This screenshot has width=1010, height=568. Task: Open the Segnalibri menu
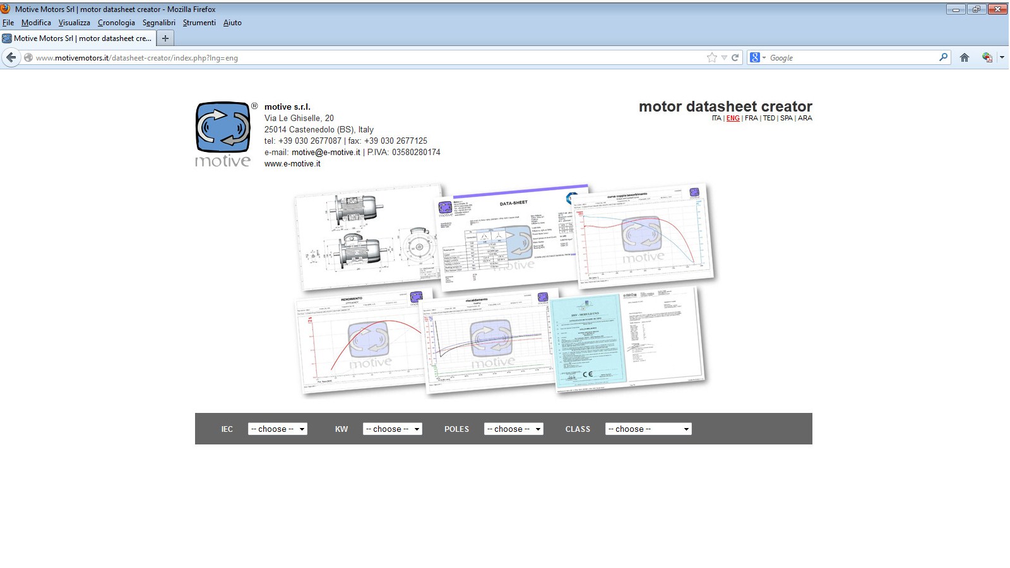click(x=158, y=23)
